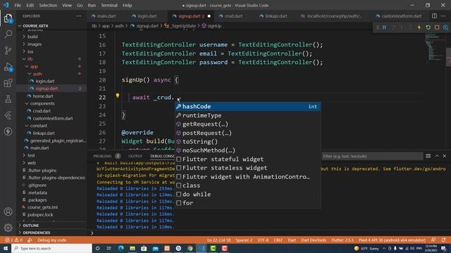Click Spaces: 2 indentation setting
The width and height of the screenshot is (451, 253).
click(x=244, y=240)
